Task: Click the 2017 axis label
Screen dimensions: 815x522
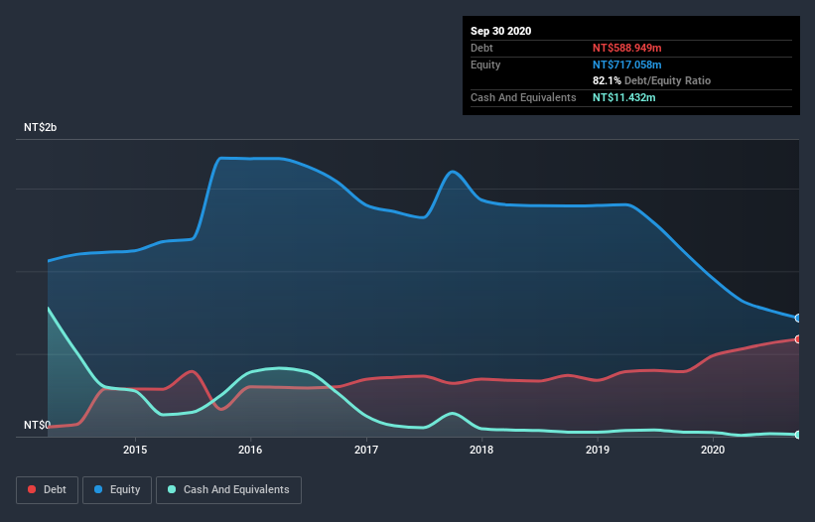Action: click(x=366, y=450)
